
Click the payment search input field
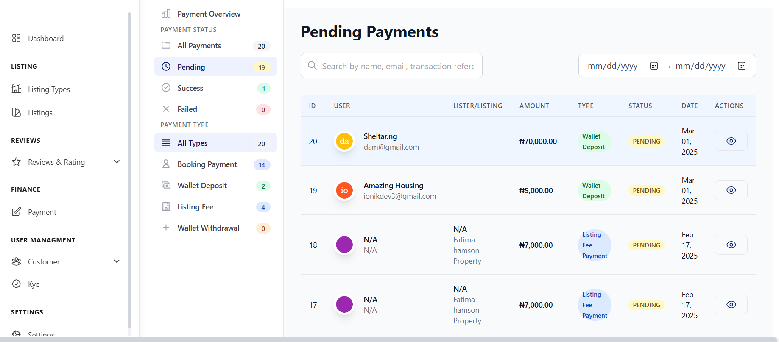point(397,66)
